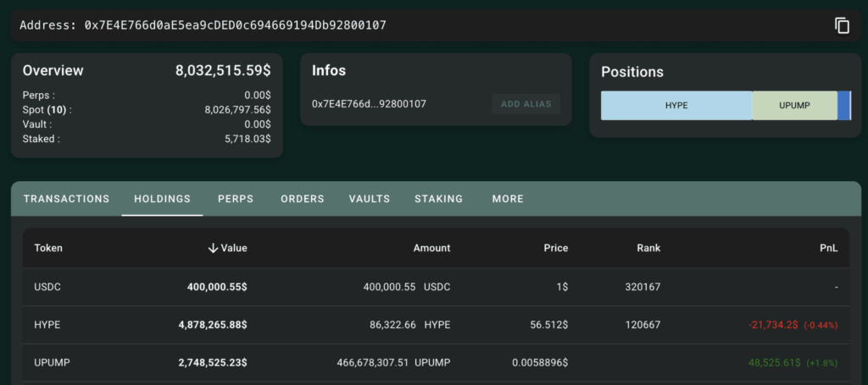Click the UPUMP token name in table
Viewport: 868px width, 385px height.
tap(52, 363)
